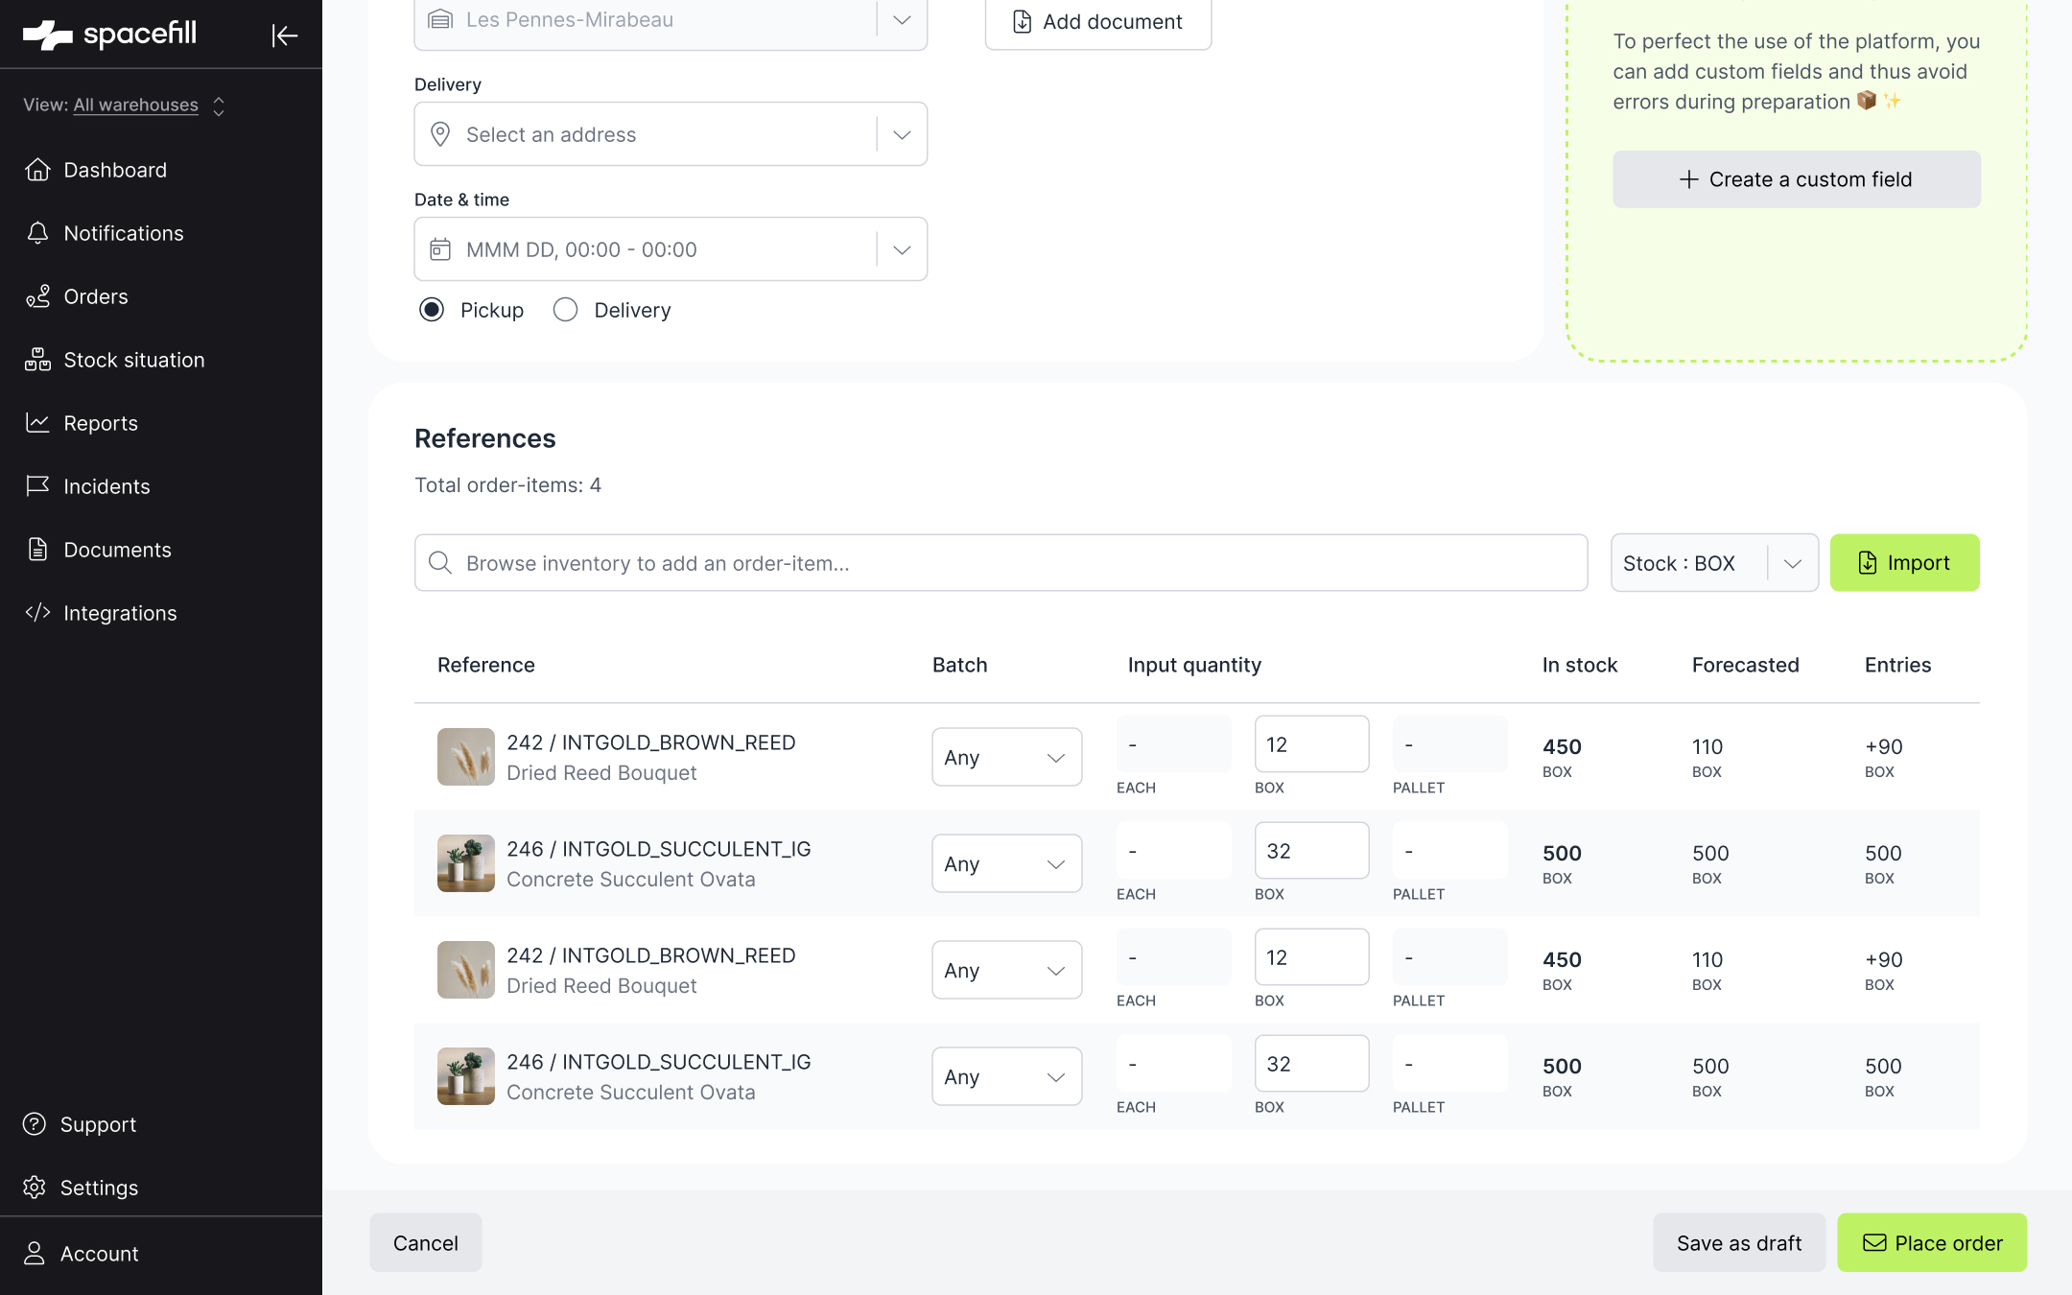Image resolution: width=2072 pixels, height=1295 pixels.
Task: Click the location pin icon in Delivery field
Action: (440, 134)
